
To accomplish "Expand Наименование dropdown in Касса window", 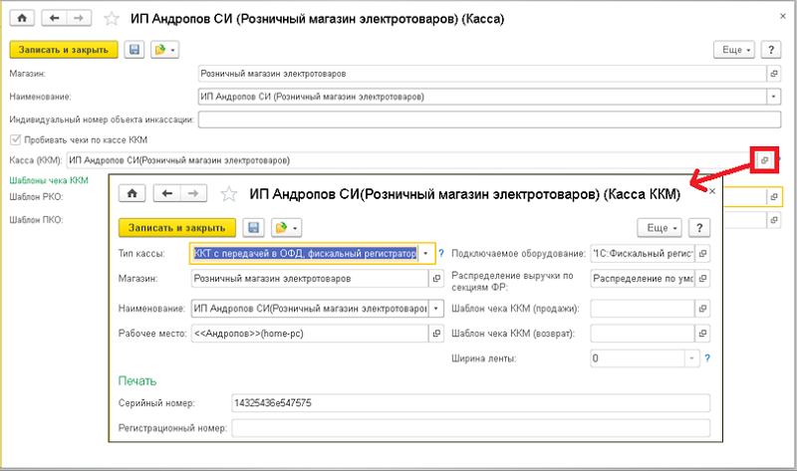I will coord(774,97).
